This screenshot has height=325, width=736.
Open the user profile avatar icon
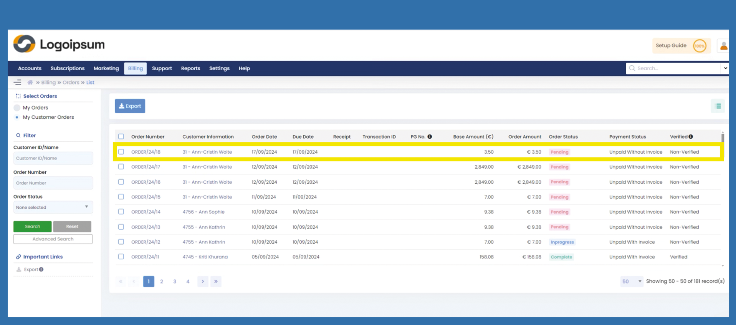click(x=723, y=46)
